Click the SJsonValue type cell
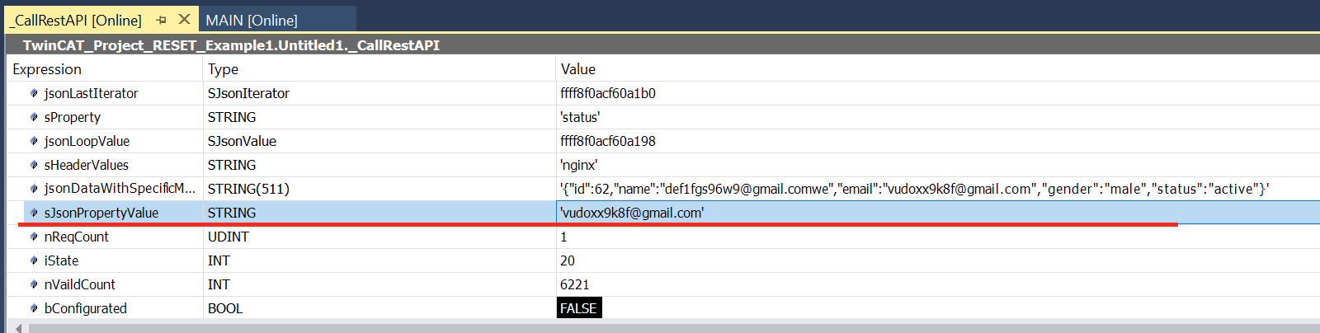Image resolution: width=1320 pixels, height=333 pixels. (x=242, y=141)
